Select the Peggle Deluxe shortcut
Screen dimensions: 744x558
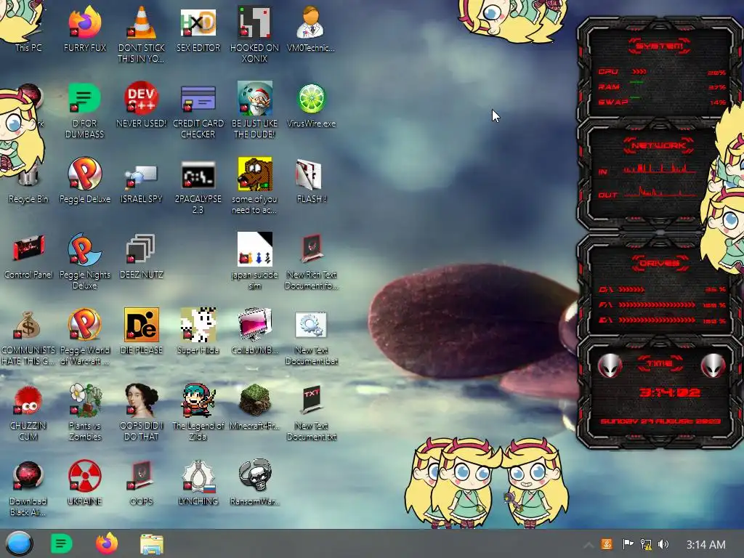coord(84,180)
